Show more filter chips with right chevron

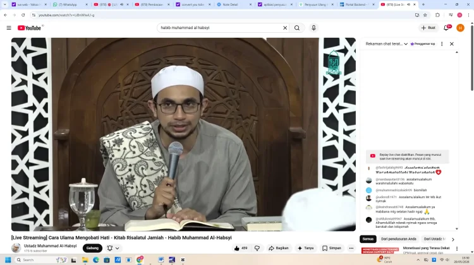pyautogui.click(x=453, y=239)
